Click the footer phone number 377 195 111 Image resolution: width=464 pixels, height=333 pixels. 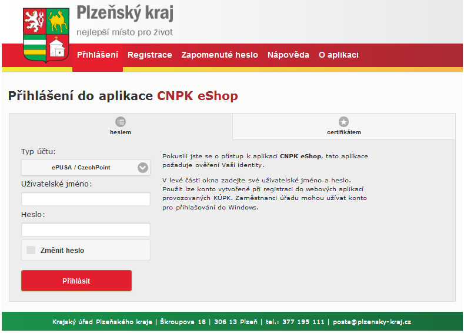pos(303,322)
